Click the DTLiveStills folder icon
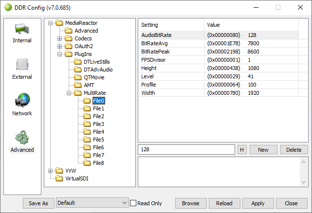The height and width of the screenshot is (213, 312). click(78, 62)
